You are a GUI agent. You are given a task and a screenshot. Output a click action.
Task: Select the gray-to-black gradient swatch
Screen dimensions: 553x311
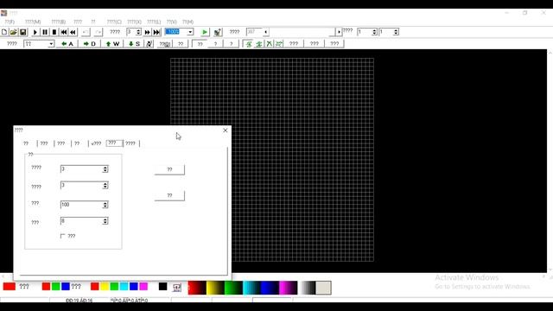(x=309, y=288)
